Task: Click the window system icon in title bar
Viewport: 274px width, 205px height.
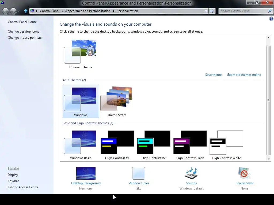Action: 2,2
